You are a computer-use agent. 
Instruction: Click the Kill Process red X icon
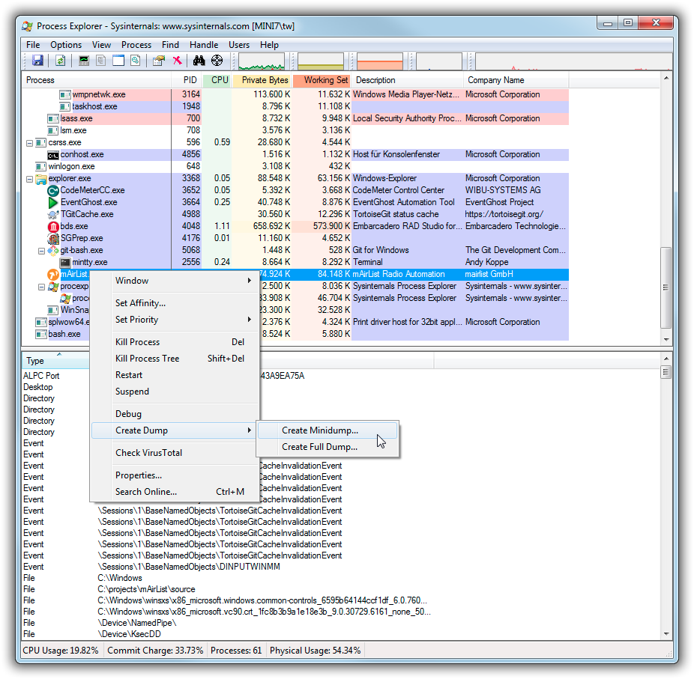[178, 61]
